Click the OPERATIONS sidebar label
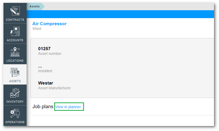The height and width of the screenshot is (131, 219). click(15, 122)
